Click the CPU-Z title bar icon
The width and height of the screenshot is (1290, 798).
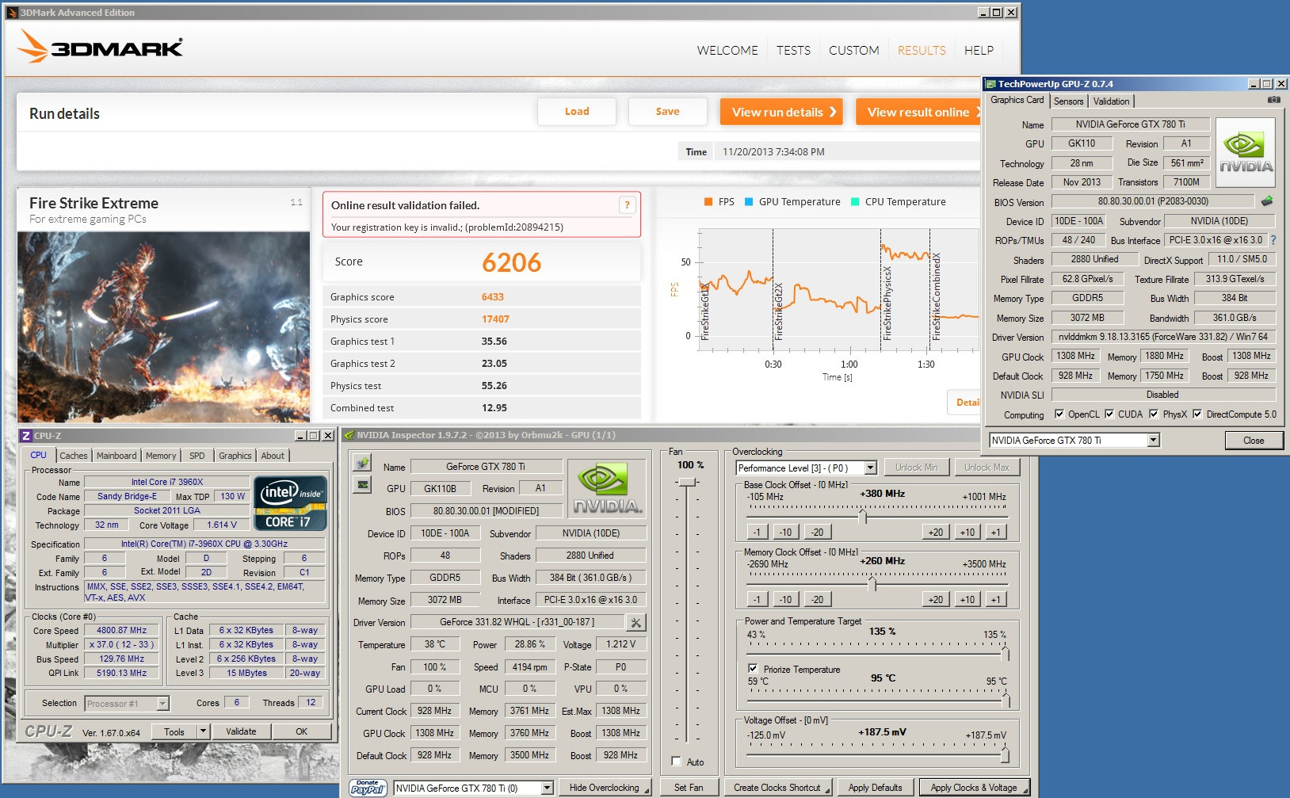26,436
